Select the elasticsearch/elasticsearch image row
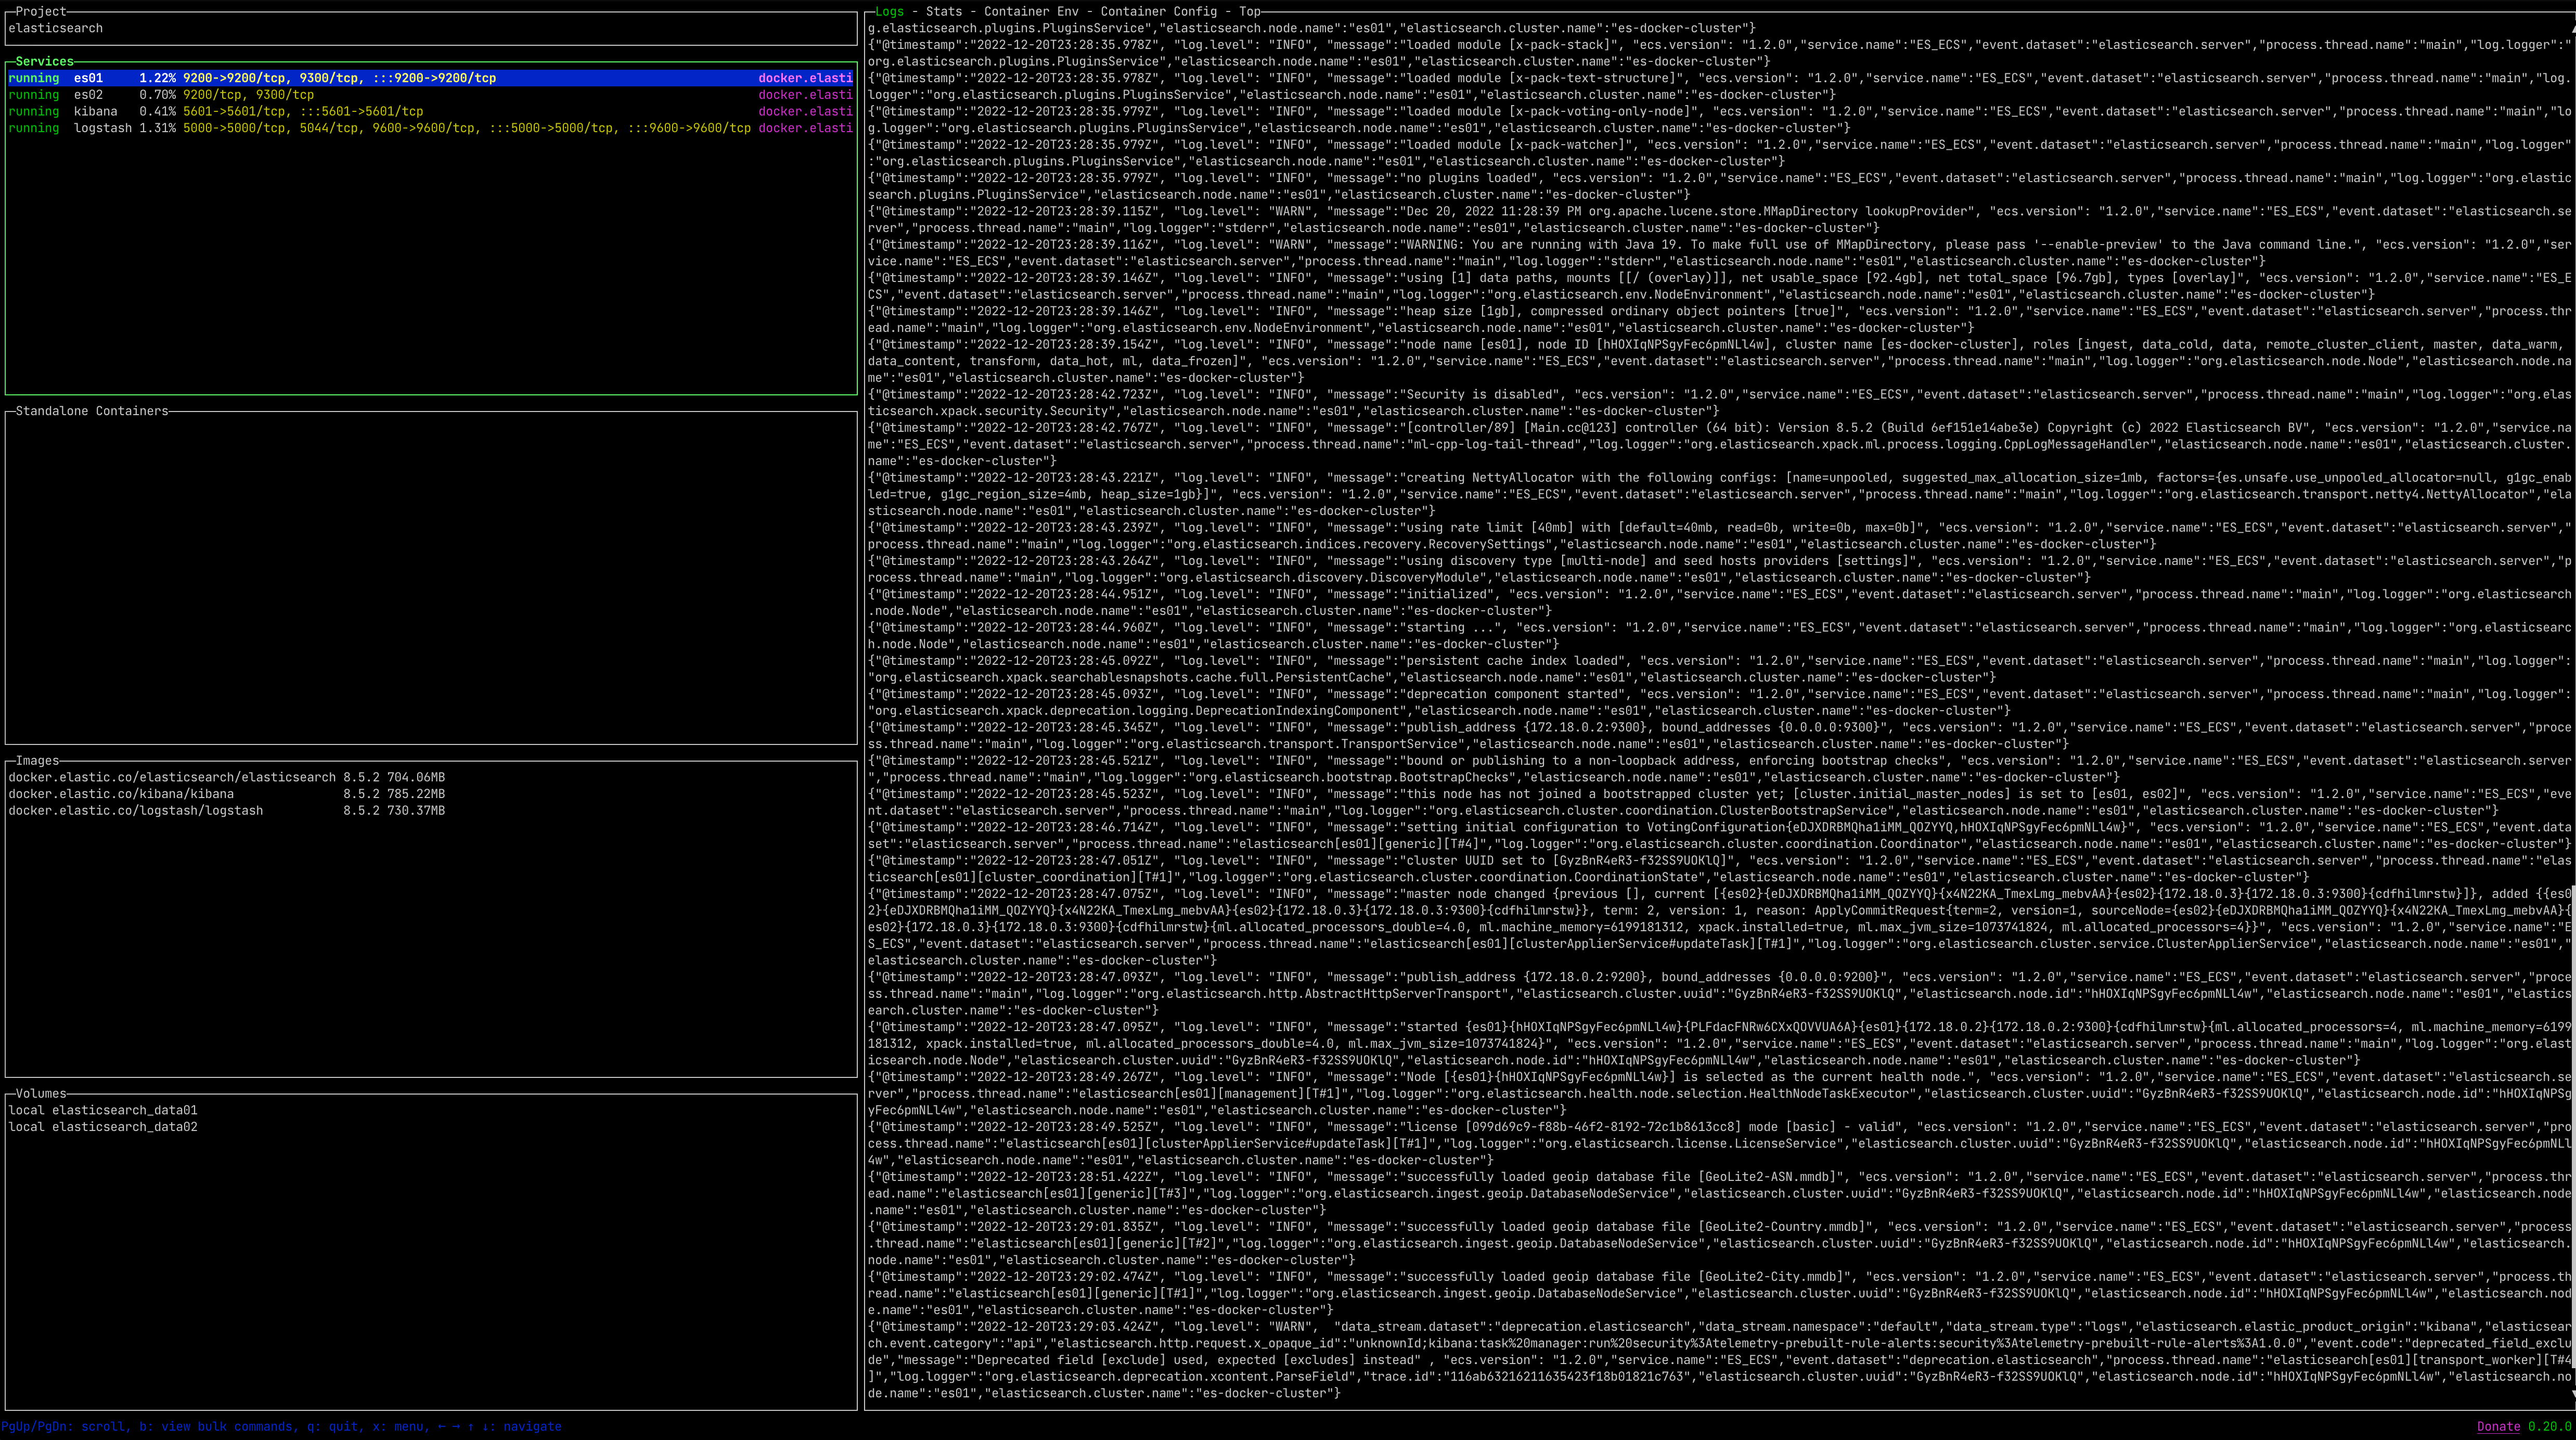The height and width of the screenshot is (1440, 2576). point(227,777)
